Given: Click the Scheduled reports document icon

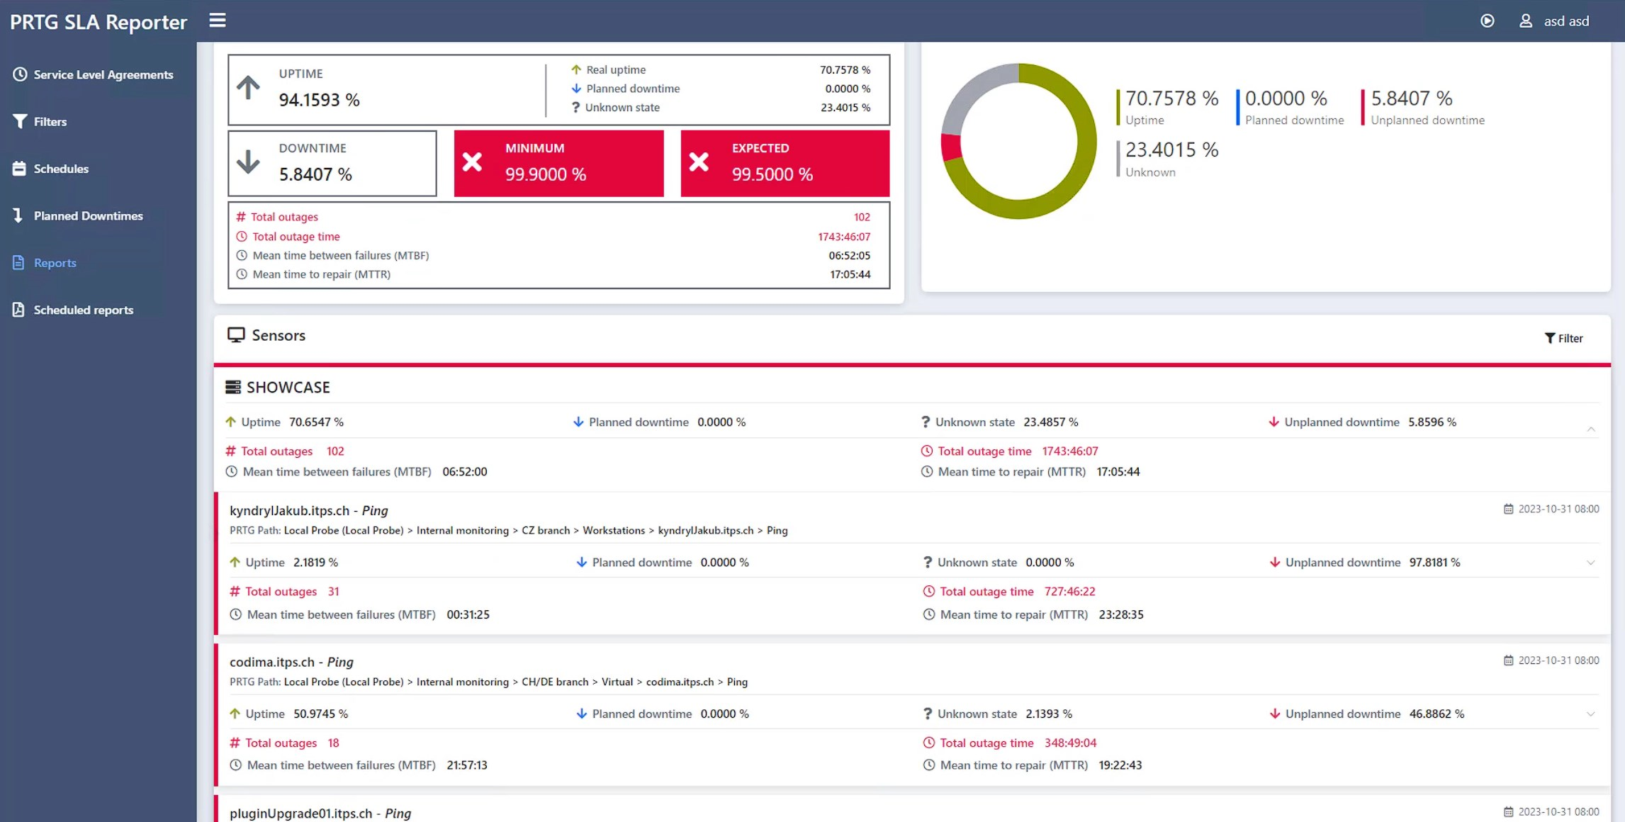Looking at the screenshot, I should click(x=18, y=310).
